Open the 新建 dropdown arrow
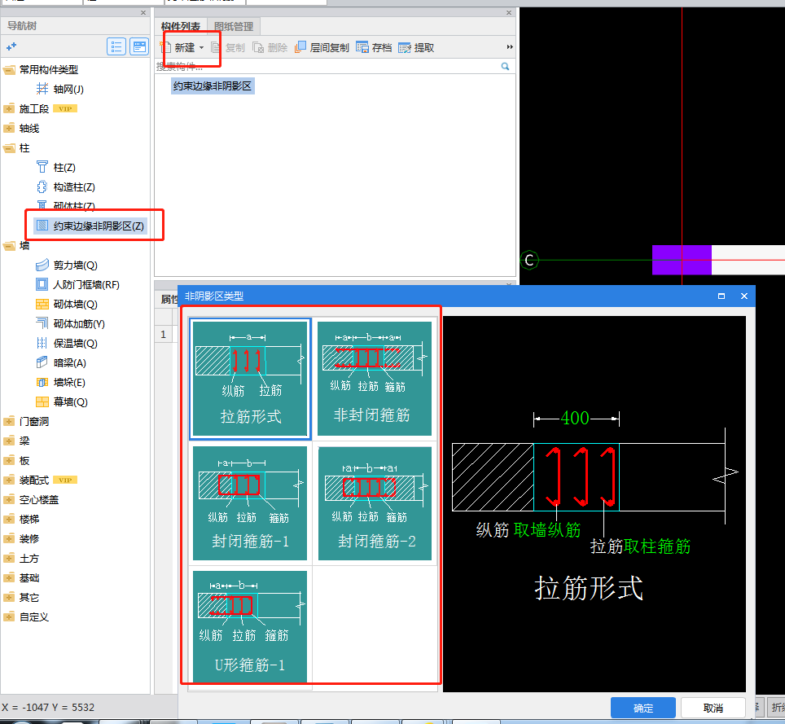This screenshot has height=724, width=785. (x=201, y=47)
